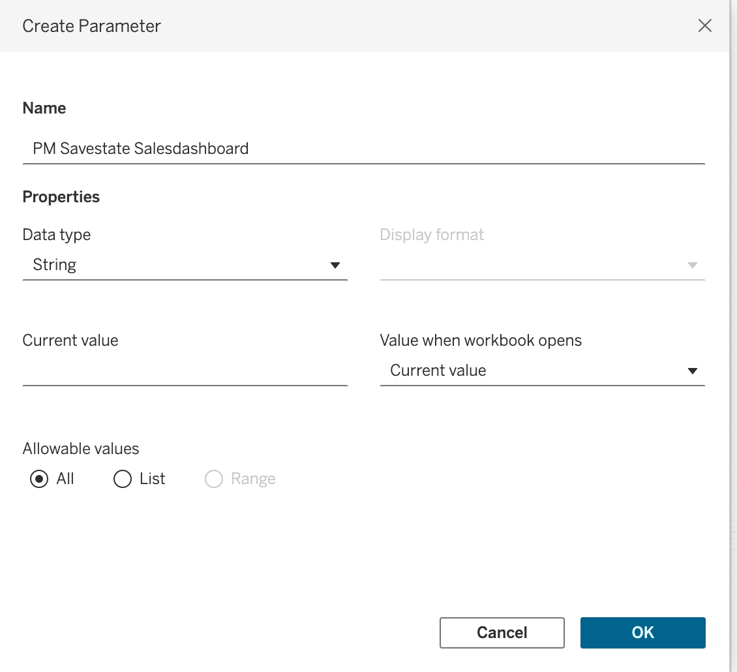
Task: Click the arrow beside Current value option
Action: (693, 371)
